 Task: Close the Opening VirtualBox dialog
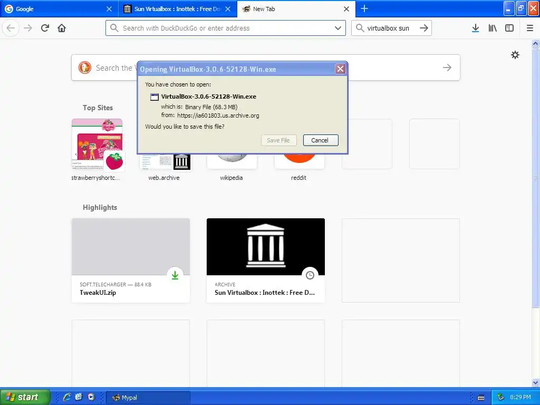[x=340, y=69]
